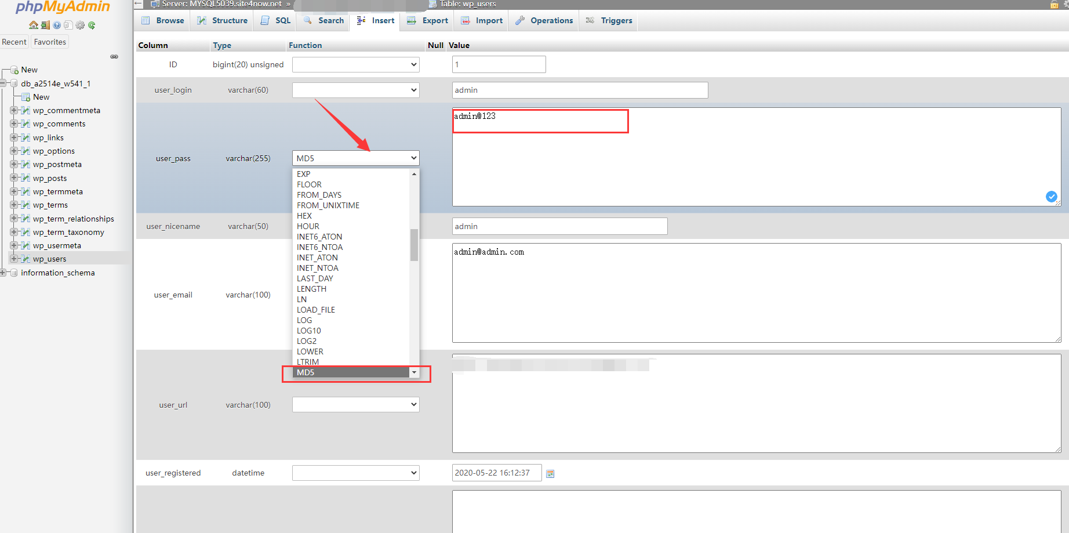Click the link chain icon in sidebar
Screen dimensions: 1069x533
pos(114,56)
